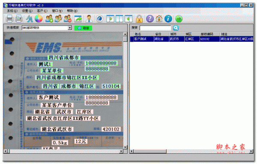Select the split two-panel layout icon
The width and height of the screenshot is (257, 164).
click(x=120, y=19)
